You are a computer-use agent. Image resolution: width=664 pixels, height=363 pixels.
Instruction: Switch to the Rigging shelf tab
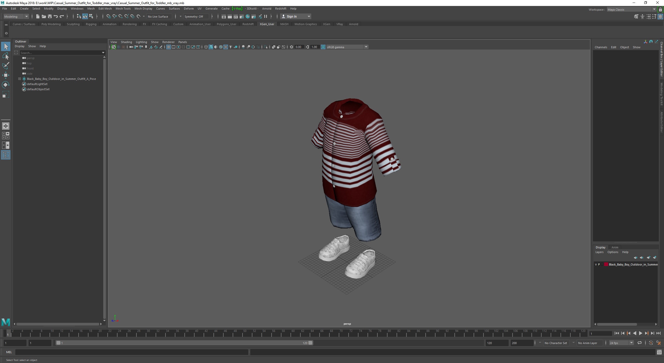(x=91, y=24)
